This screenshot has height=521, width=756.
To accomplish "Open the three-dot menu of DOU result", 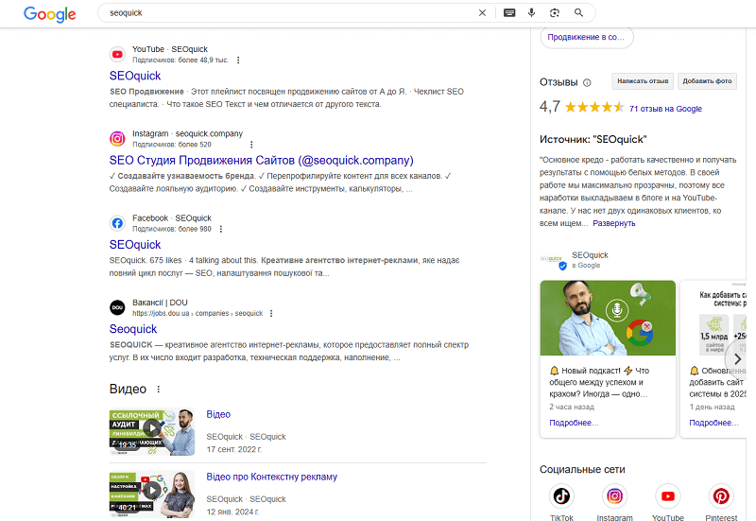I will coord(271,314).
